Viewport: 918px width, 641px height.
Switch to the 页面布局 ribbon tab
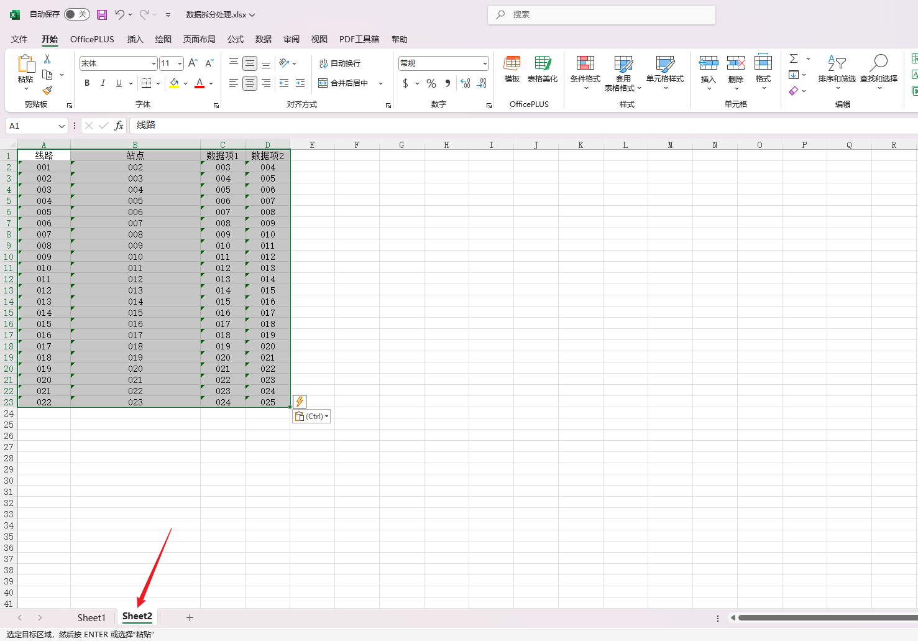point(199,39)
